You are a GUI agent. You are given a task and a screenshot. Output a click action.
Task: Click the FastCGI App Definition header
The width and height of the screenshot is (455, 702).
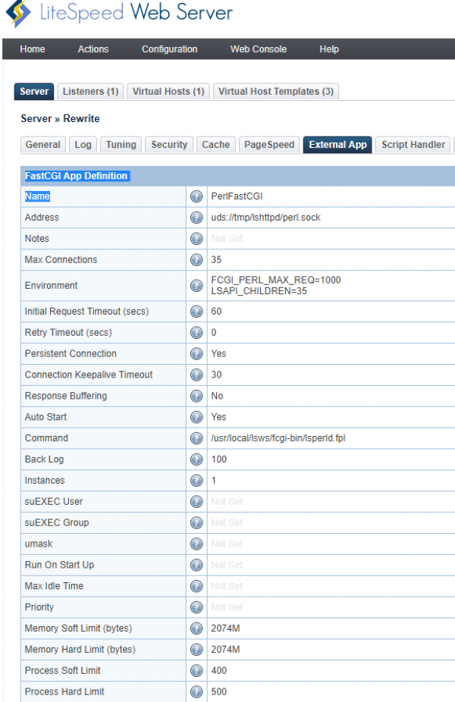(x=76, y=176)
